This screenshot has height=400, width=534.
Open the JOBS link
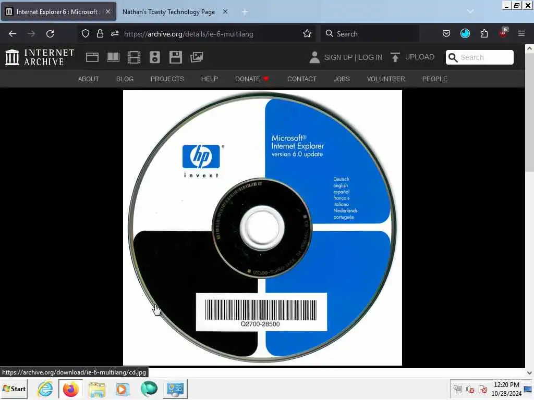[x=342, y=79]
